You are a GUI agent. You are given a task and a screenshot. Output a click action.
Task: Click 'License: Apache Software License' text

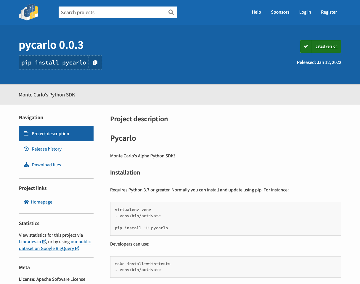tap(52, 279)
